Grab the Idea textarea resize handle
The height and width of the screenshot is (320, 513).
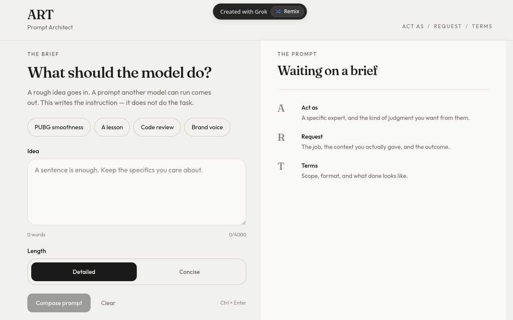point(244,222)
